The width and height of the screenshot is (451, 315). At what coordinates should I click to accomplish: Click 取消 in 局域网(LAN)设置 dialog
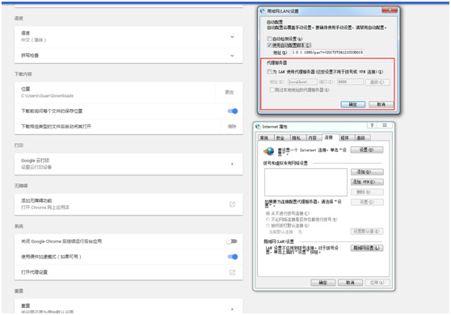pos(381,104)
